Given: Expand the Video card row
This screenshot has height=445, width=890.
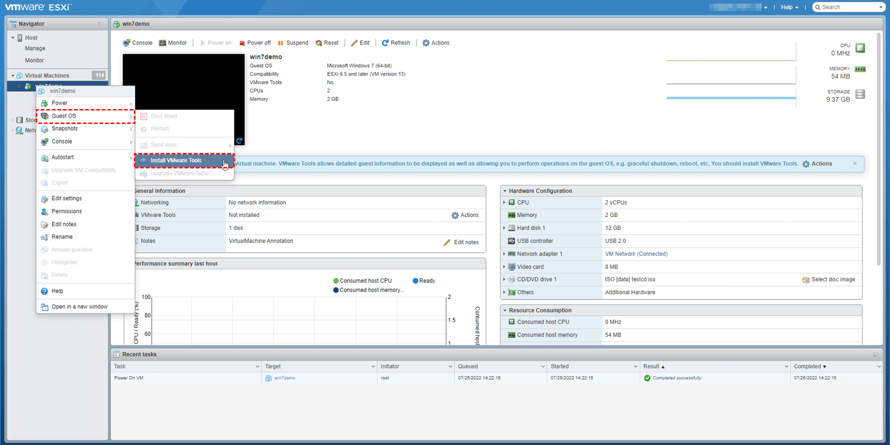Looking at the screenshot, I should [504, 267].
